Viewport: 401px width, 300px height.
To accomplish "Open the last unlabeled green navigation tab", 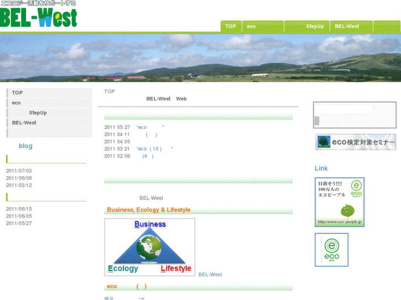I will click(x=387, y=26).
